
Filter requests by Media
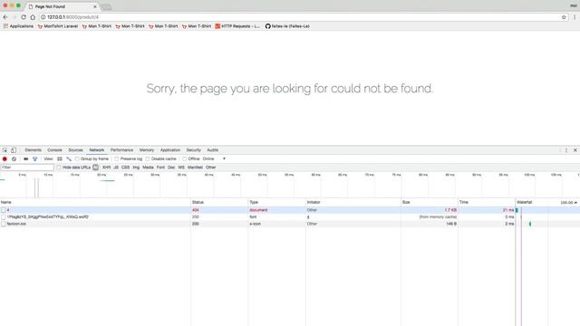click(148, 168)
